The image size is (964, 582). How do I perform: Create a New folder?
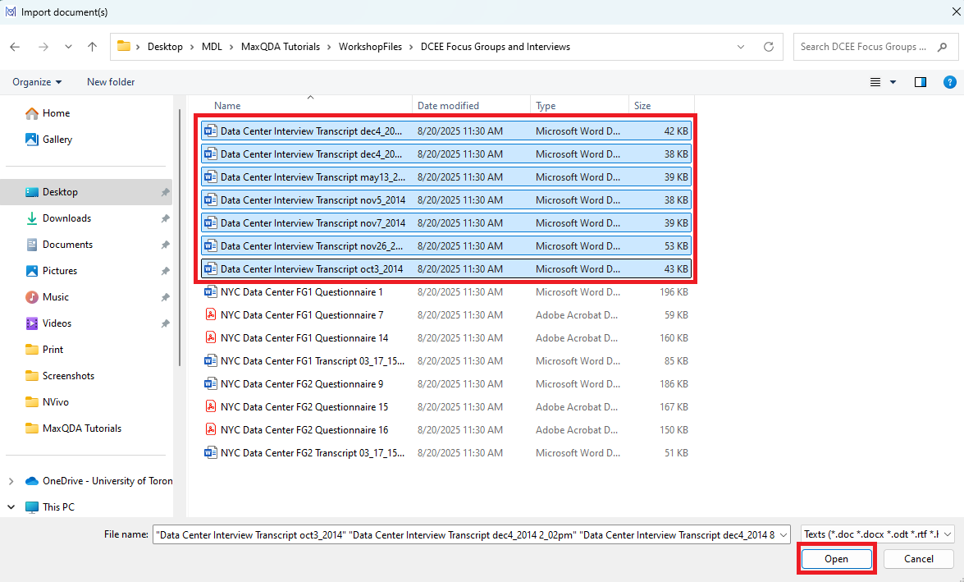point(111,82)
